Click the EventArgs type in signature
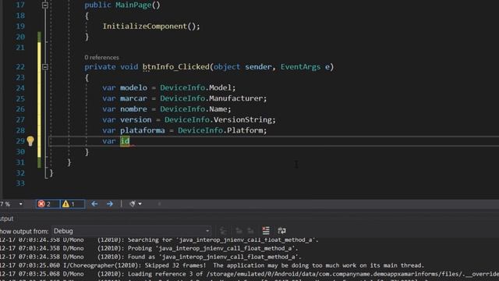The image size is (499, 281). point(300,67)
